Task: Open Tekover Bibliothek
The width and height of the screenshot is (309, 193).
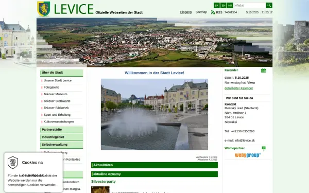Action: pos(56,108)
